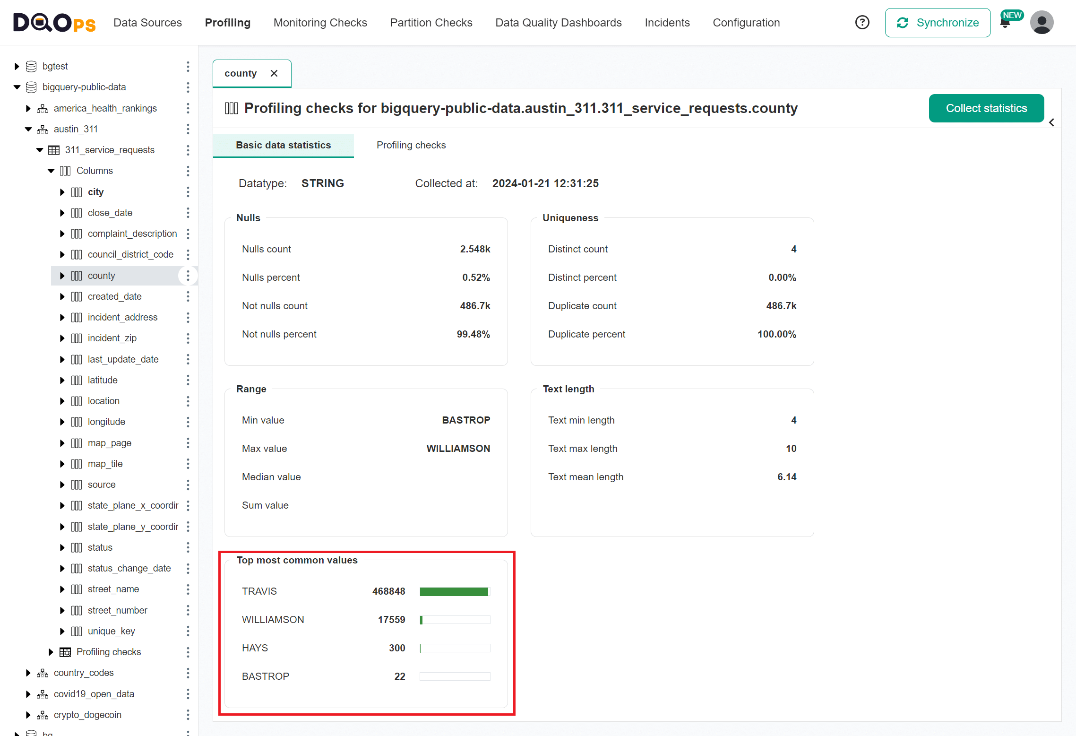This screenshot has height=736, width=1076.
Task: Expand the america_health_rankings schema
Action: (x=28, y=108)
